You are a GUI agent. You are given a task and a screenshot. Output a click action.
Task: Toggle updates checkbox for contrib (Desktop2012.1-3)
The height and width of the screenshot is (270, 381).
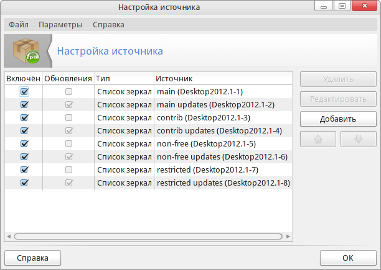pos(68,118)
